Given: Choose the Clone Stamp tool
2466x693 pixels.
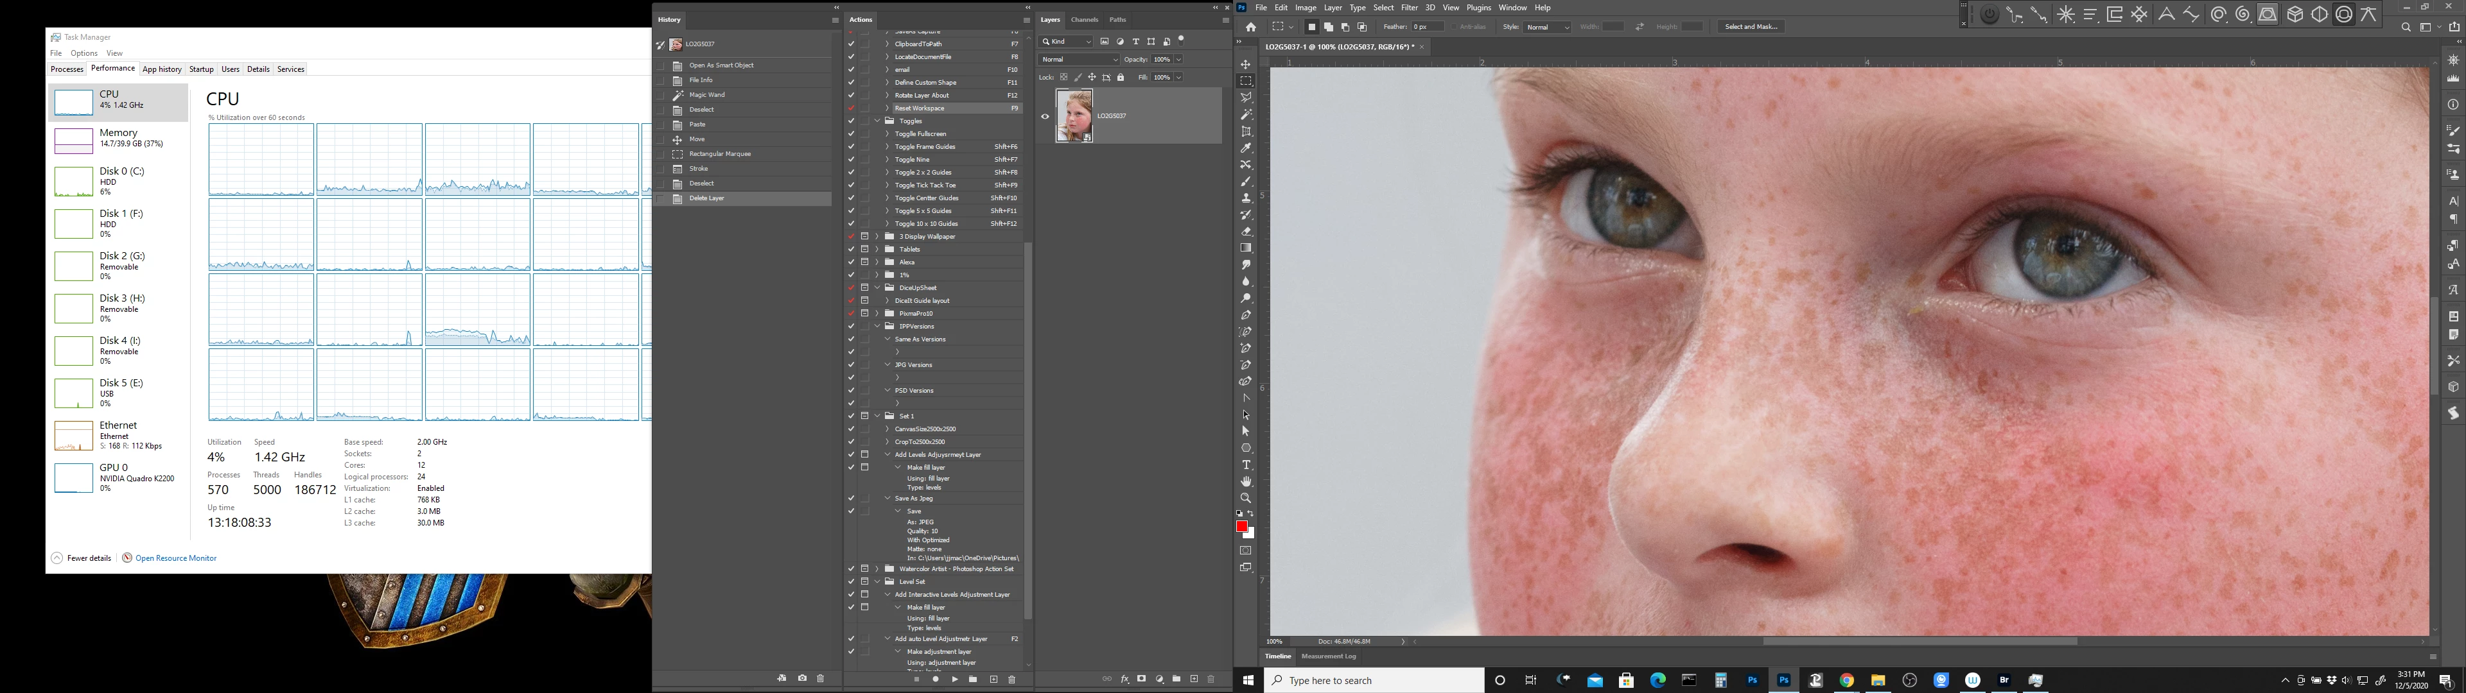Looking at the screenshot, I should click(1245, 198).
